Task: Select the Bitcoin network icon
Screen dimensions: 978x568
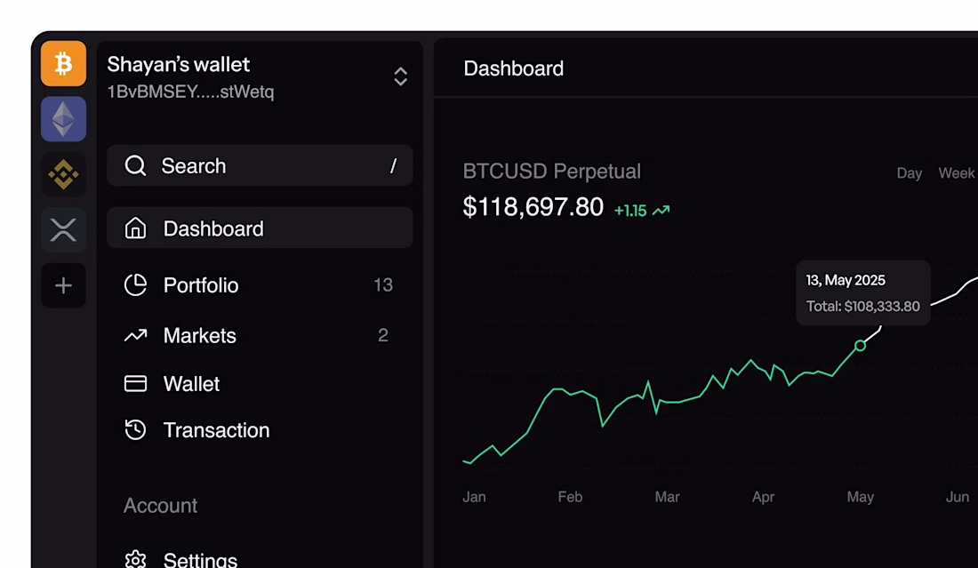Action: click(63, 63)
